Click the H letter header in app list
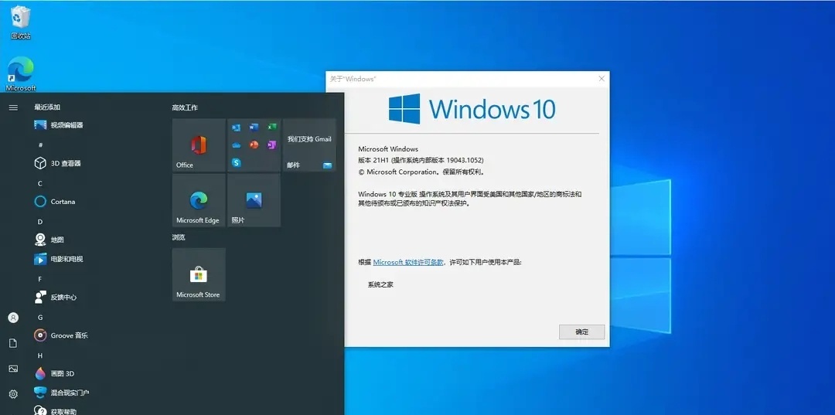This screenshot has width=835, height=415. click(40, 355)
